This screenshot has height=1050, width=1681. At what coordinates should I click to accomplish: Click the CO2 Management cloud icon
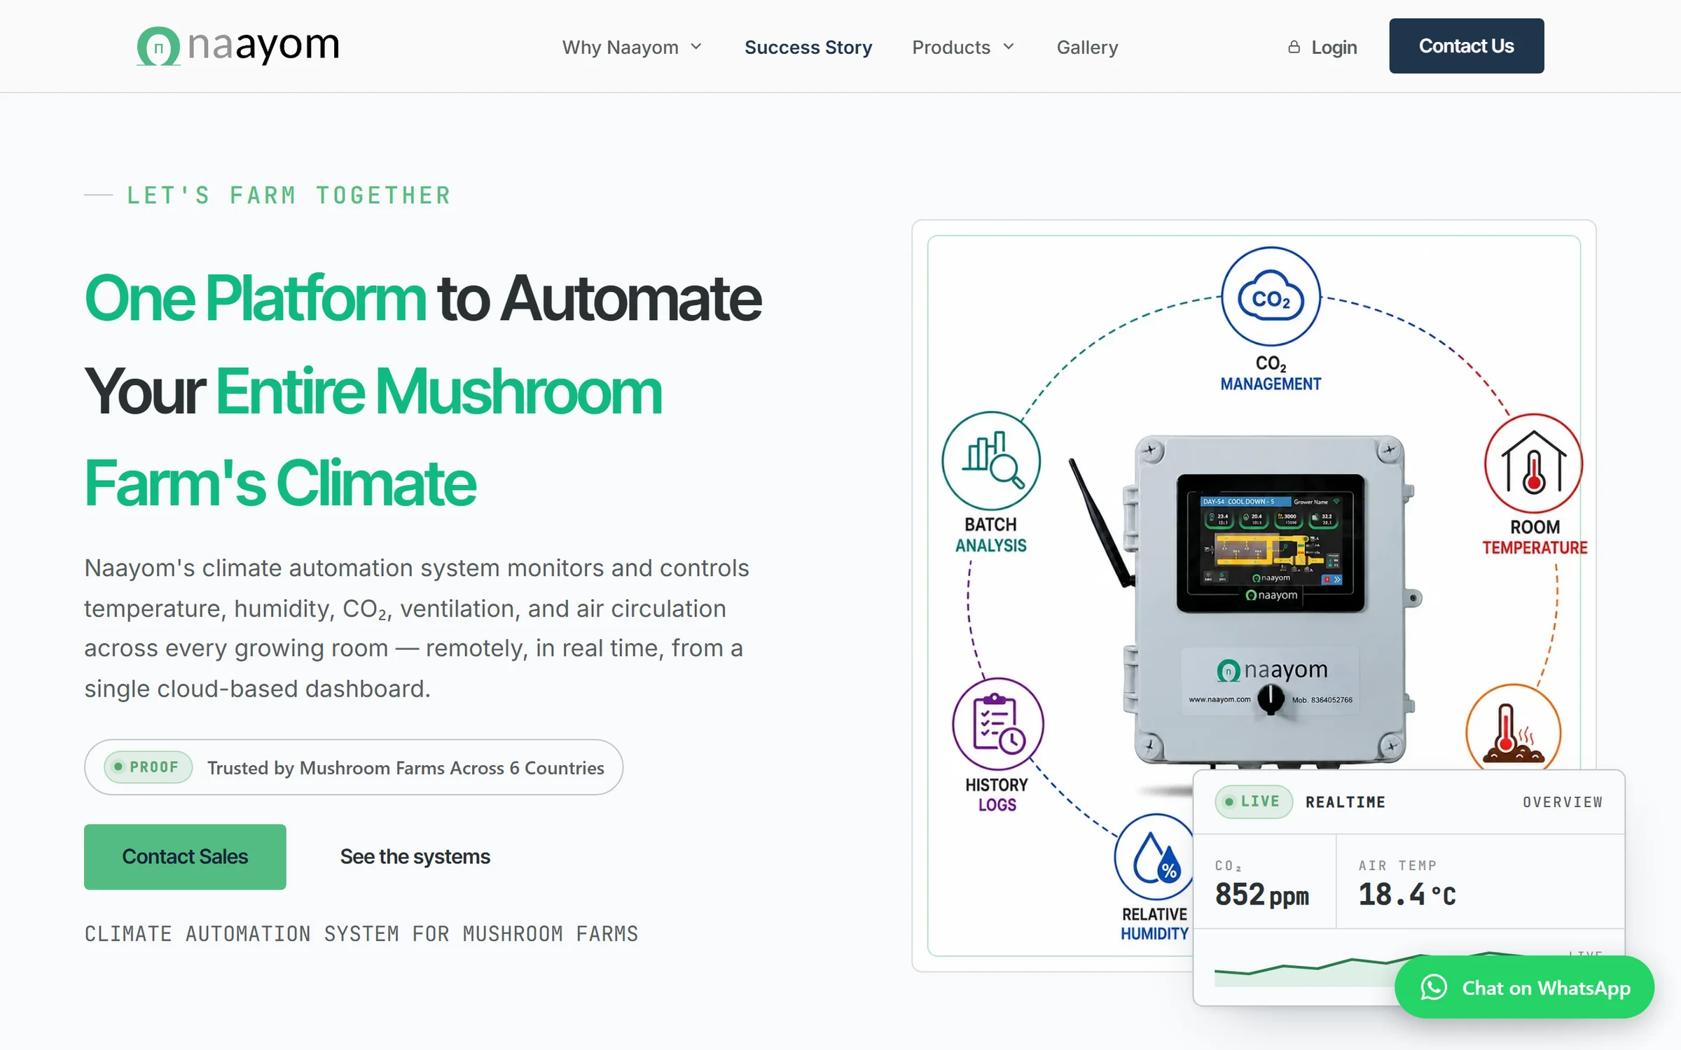click(x=1271, y=297)
